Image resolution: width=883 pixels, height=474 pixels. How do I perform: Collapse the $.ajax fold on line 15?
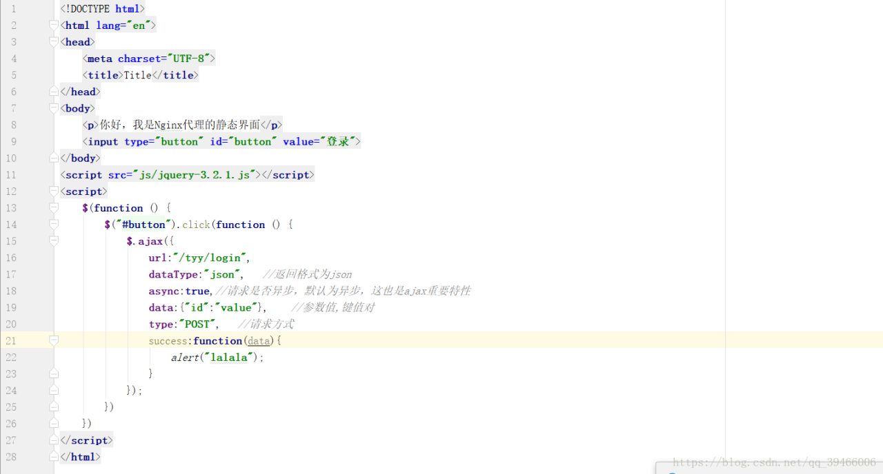54,241
